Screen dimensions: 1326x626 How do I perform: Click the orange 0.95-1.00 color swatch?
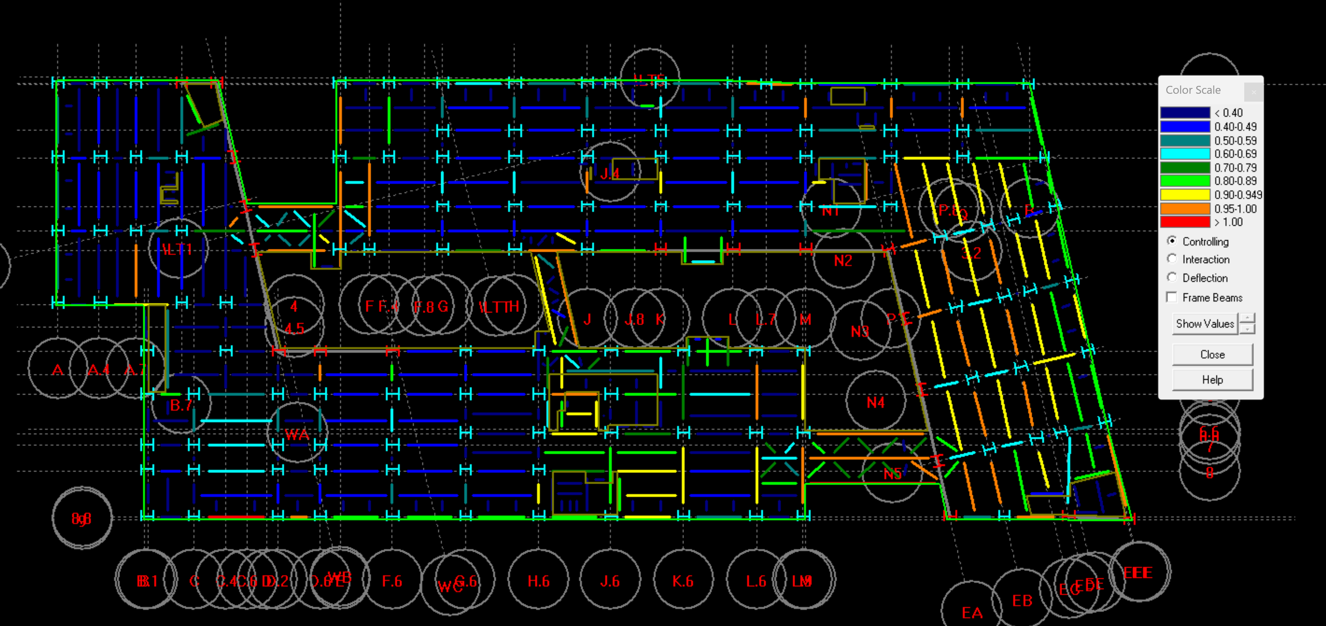click(1185, 209)
